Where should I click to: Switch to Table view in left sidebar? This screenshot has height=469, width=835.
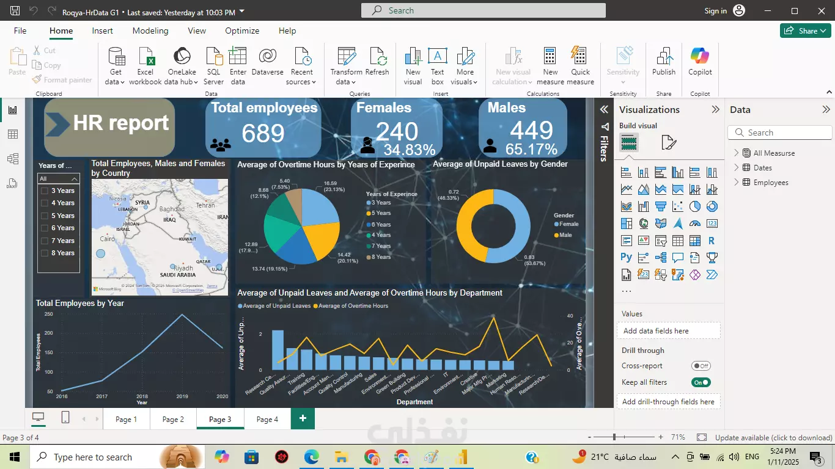click(x=13, y=134)
